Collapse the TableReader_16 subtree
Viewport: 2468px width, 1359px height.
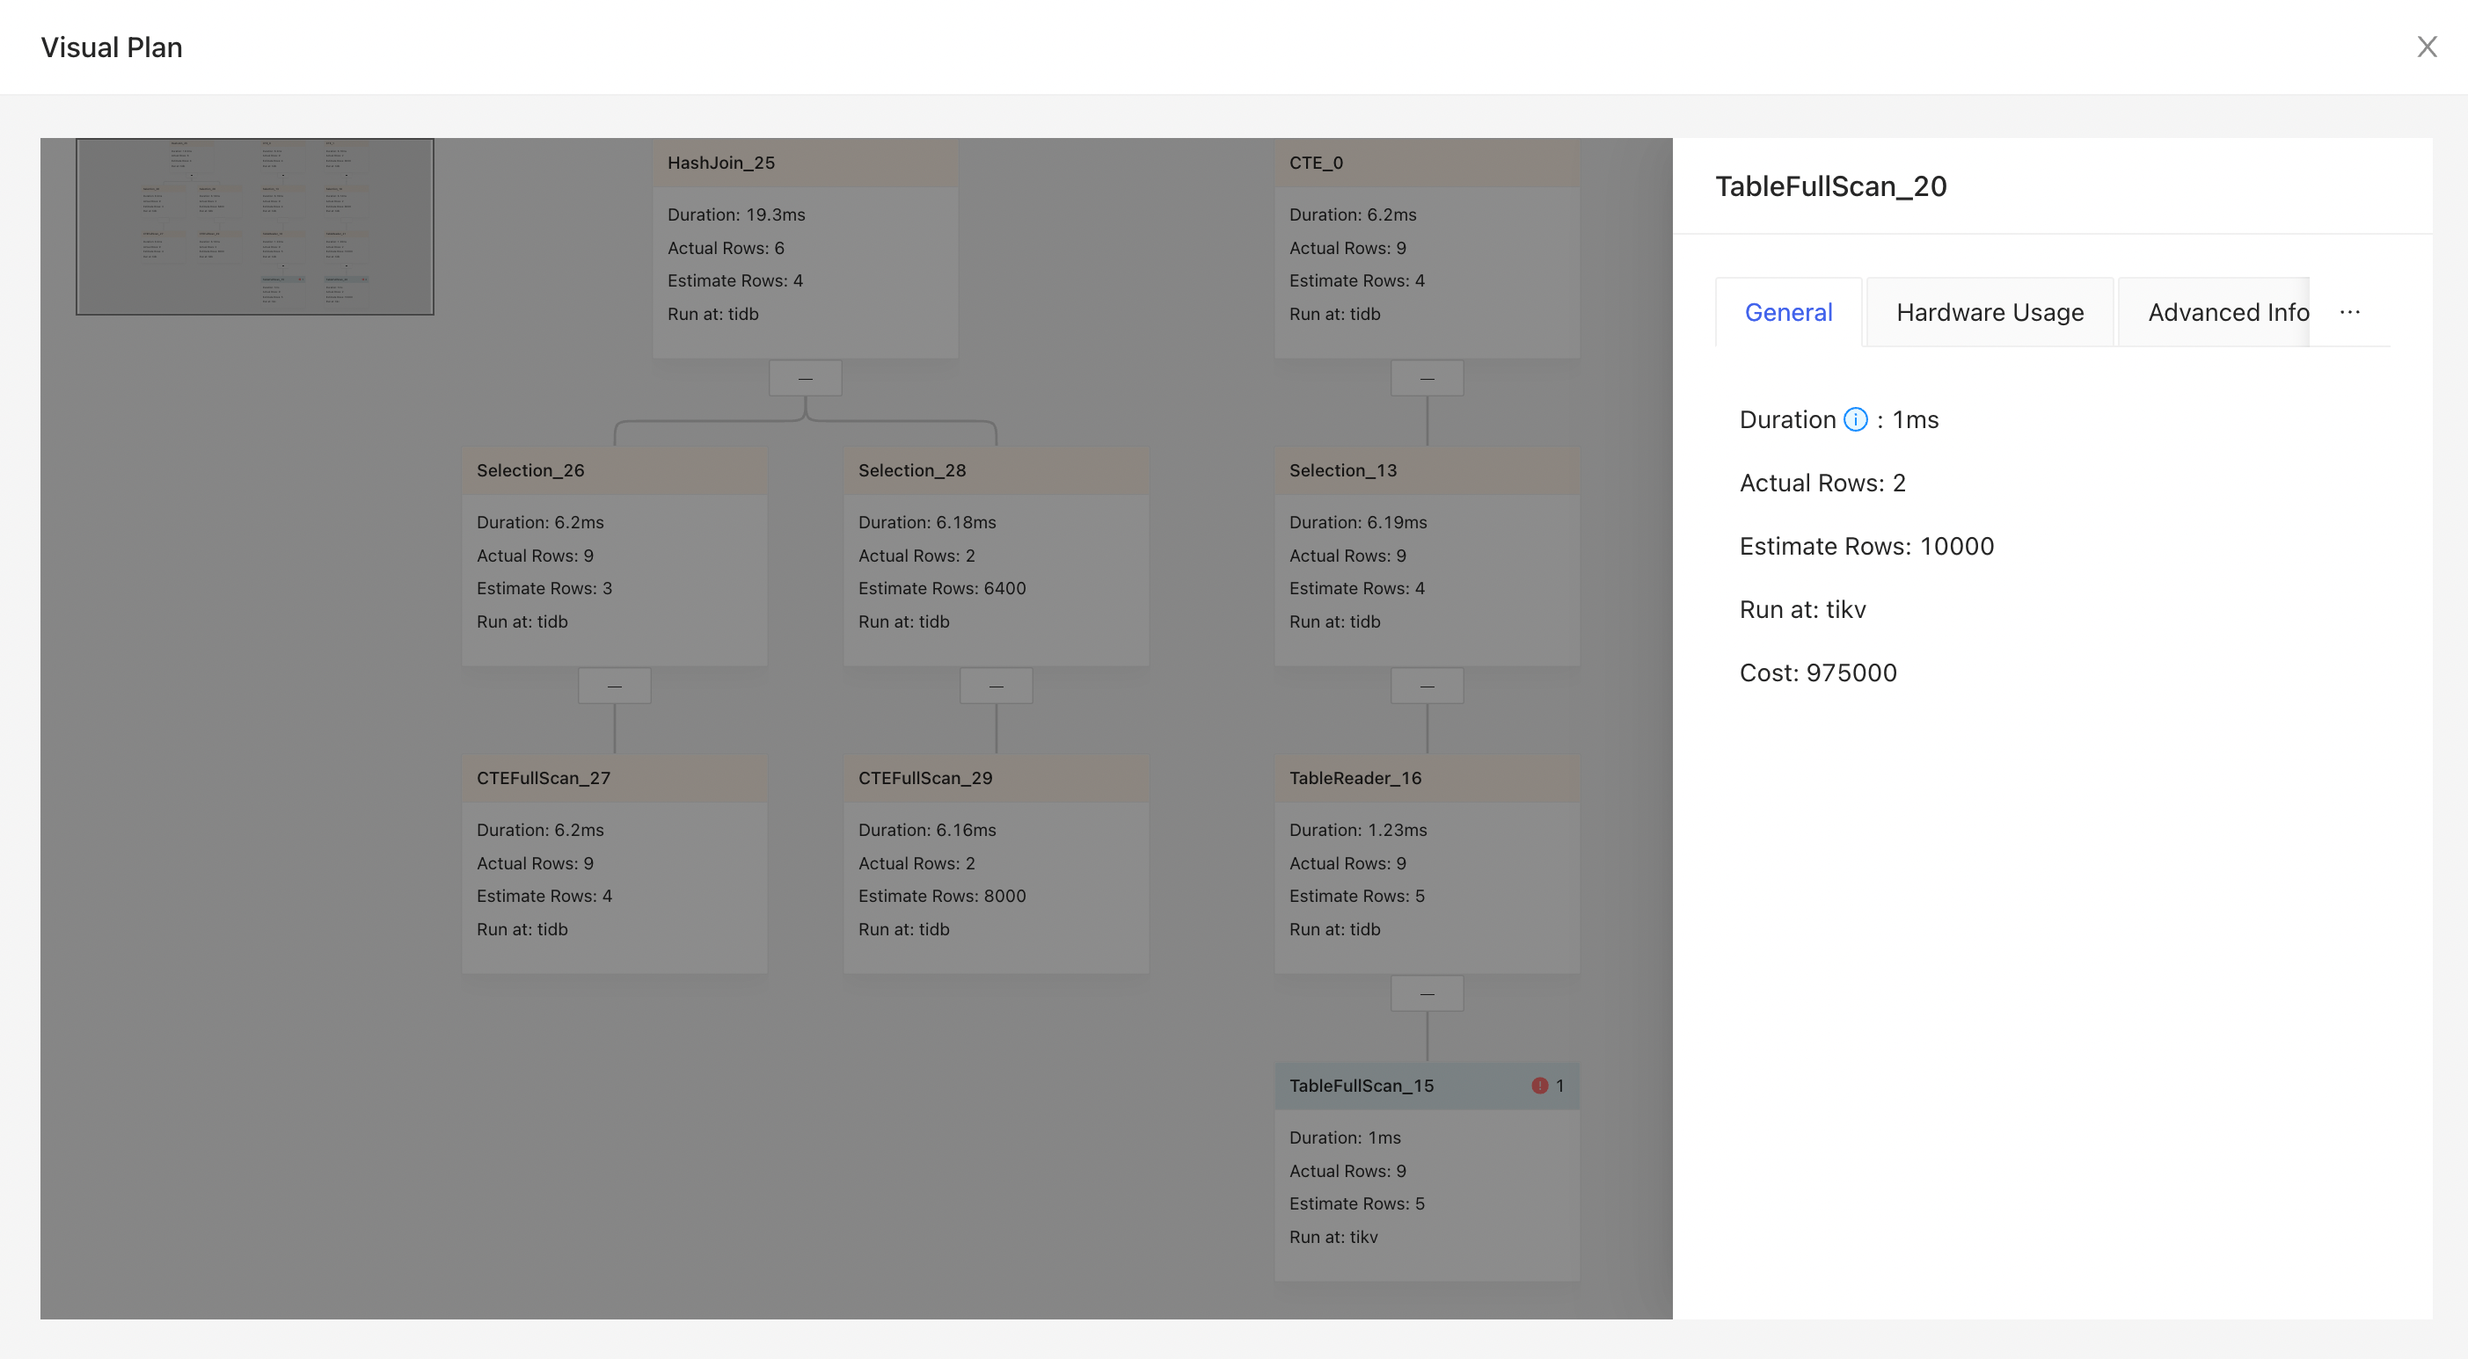(x=1426, y=993)
